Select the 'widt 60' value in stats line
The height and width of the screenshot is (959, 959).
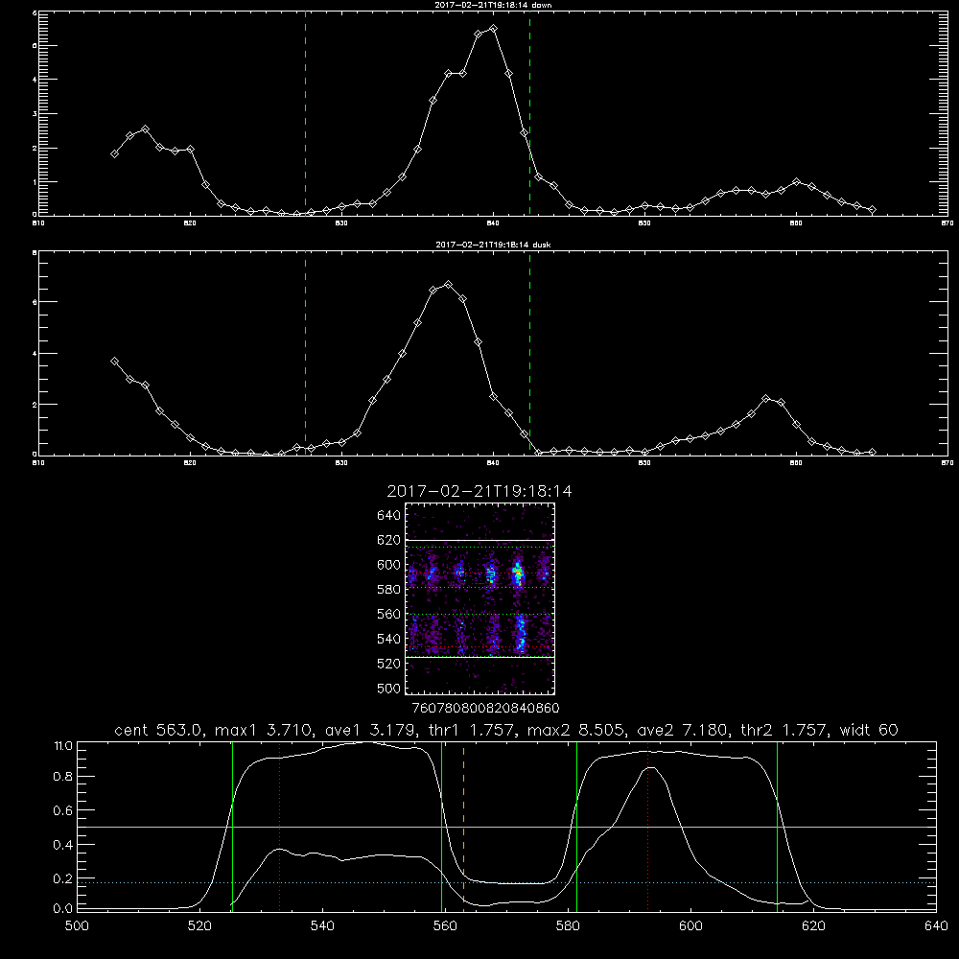[x=869, y=730]
